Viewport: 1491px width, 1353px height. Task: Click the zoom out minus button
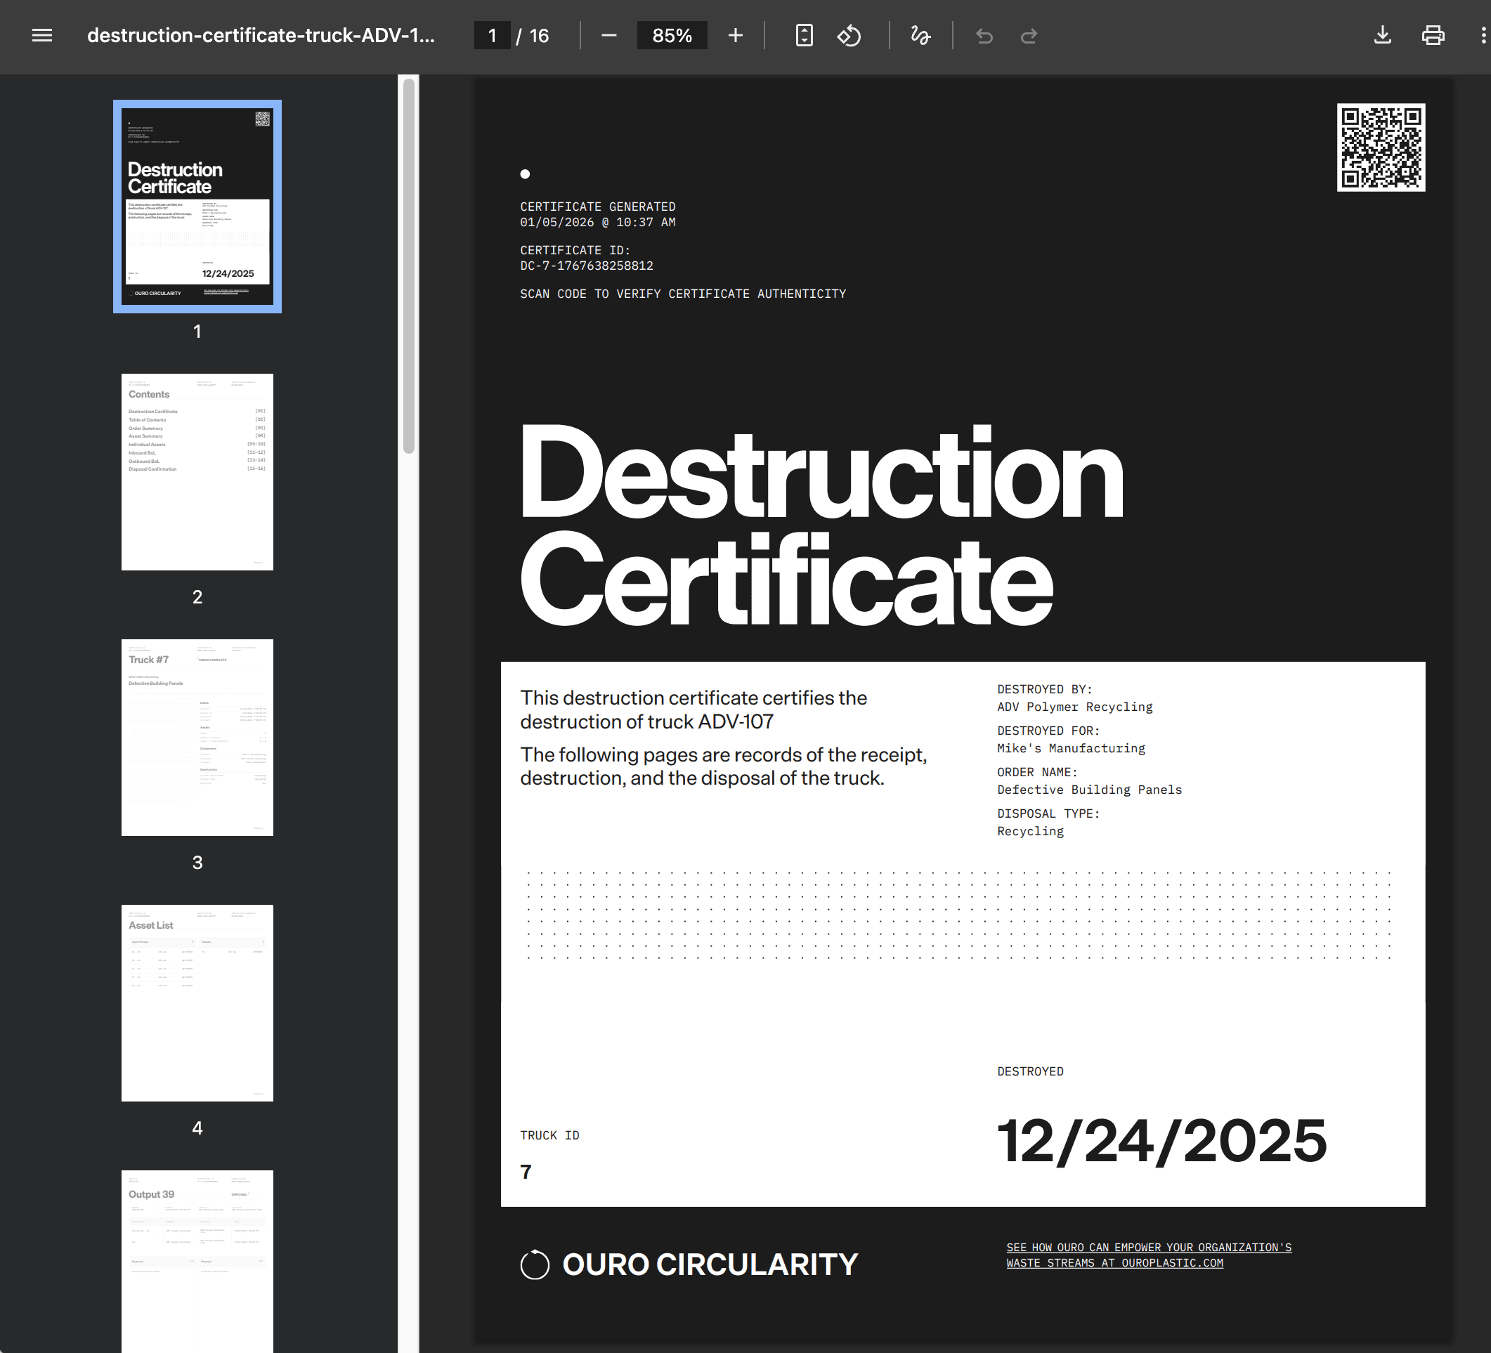(608, 36)
